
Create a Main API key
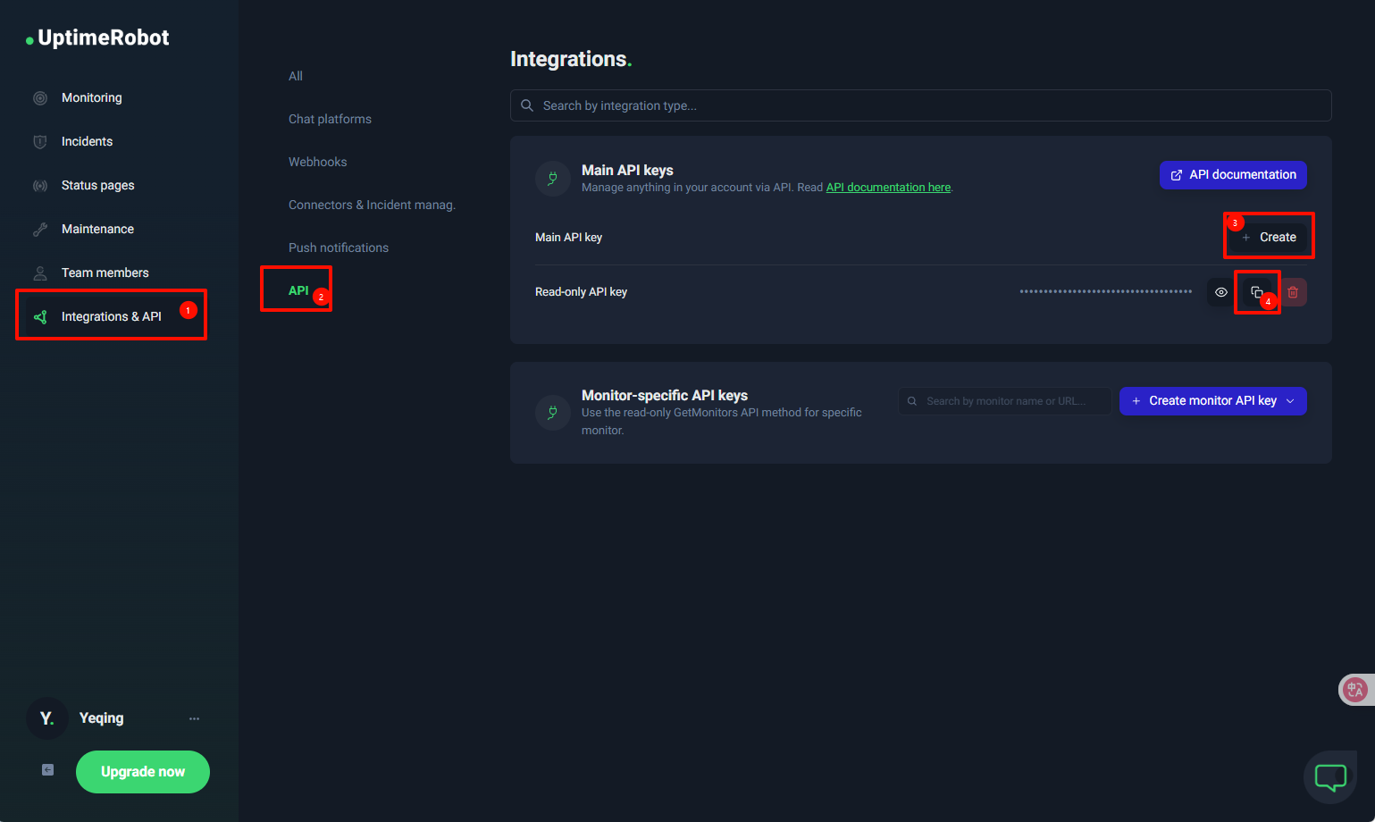coord(1269,238)
